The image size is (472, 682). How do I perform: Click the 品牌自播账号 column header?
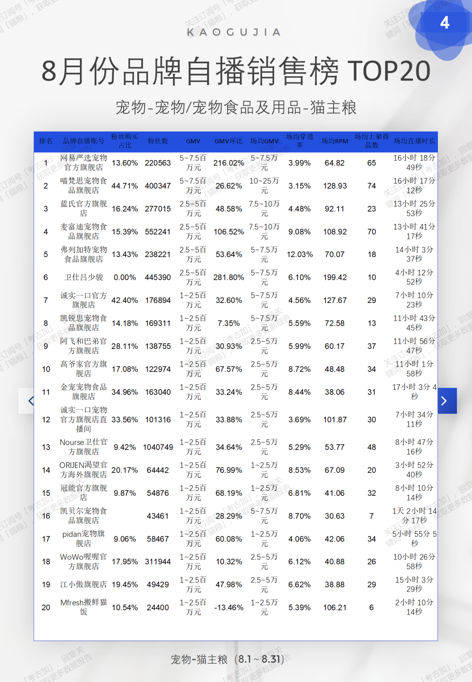click(x=83, y=141)
